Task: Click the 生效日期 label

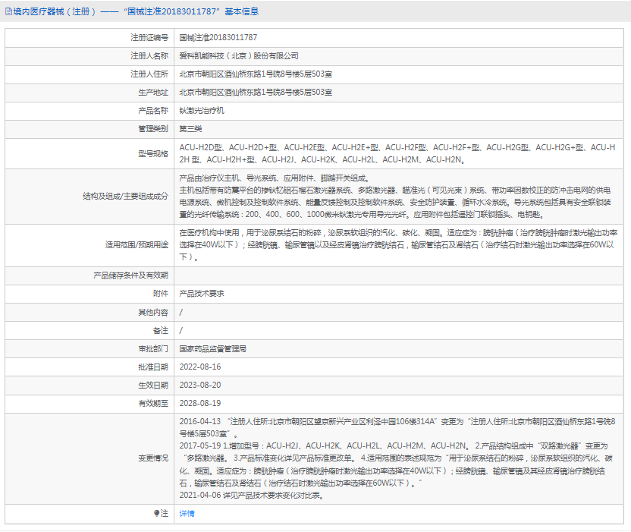Action: (x=153, y=385)
